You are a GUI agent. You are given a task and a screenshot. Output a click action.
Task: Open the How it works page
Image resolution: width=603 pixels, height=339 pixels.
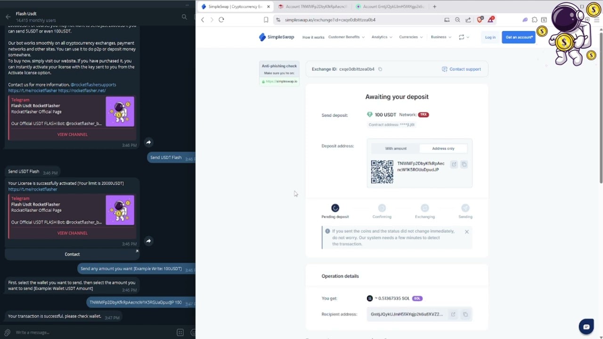point(313,37)
